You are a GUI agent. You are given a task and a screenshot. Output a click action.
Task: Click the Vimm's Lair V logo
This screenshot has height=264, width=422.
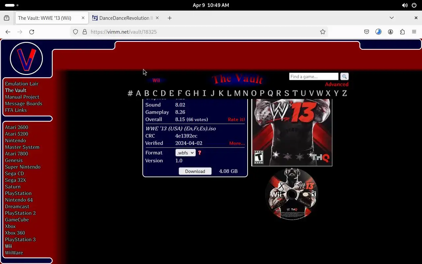pos(26,58)
